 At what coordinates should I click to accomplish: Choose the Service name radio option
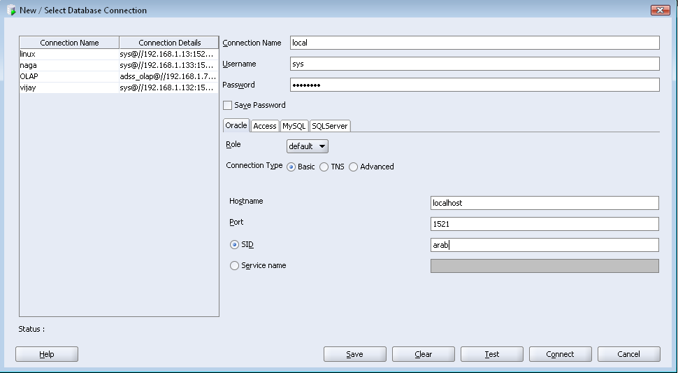[x=234, y=266]
